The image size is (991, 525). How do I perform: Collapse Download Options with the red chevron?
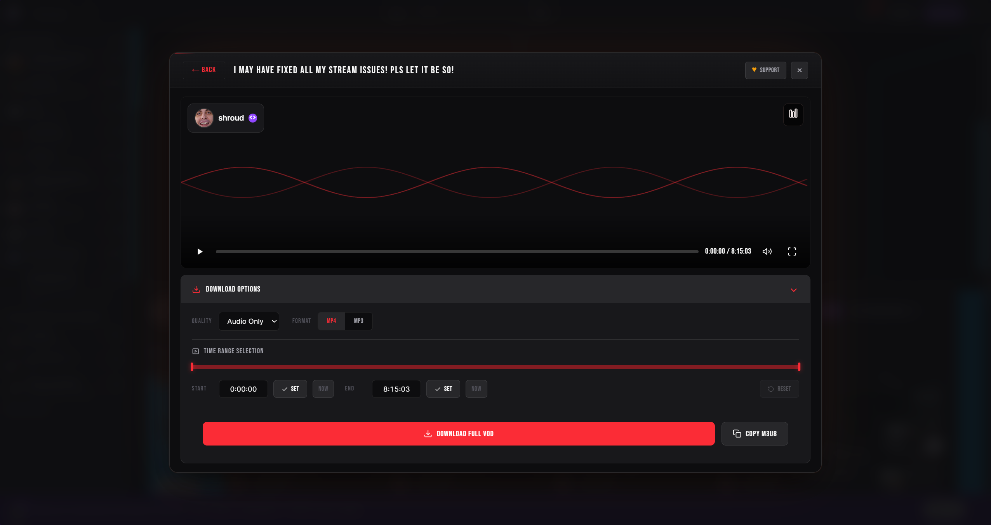click(x=793, y=290)
